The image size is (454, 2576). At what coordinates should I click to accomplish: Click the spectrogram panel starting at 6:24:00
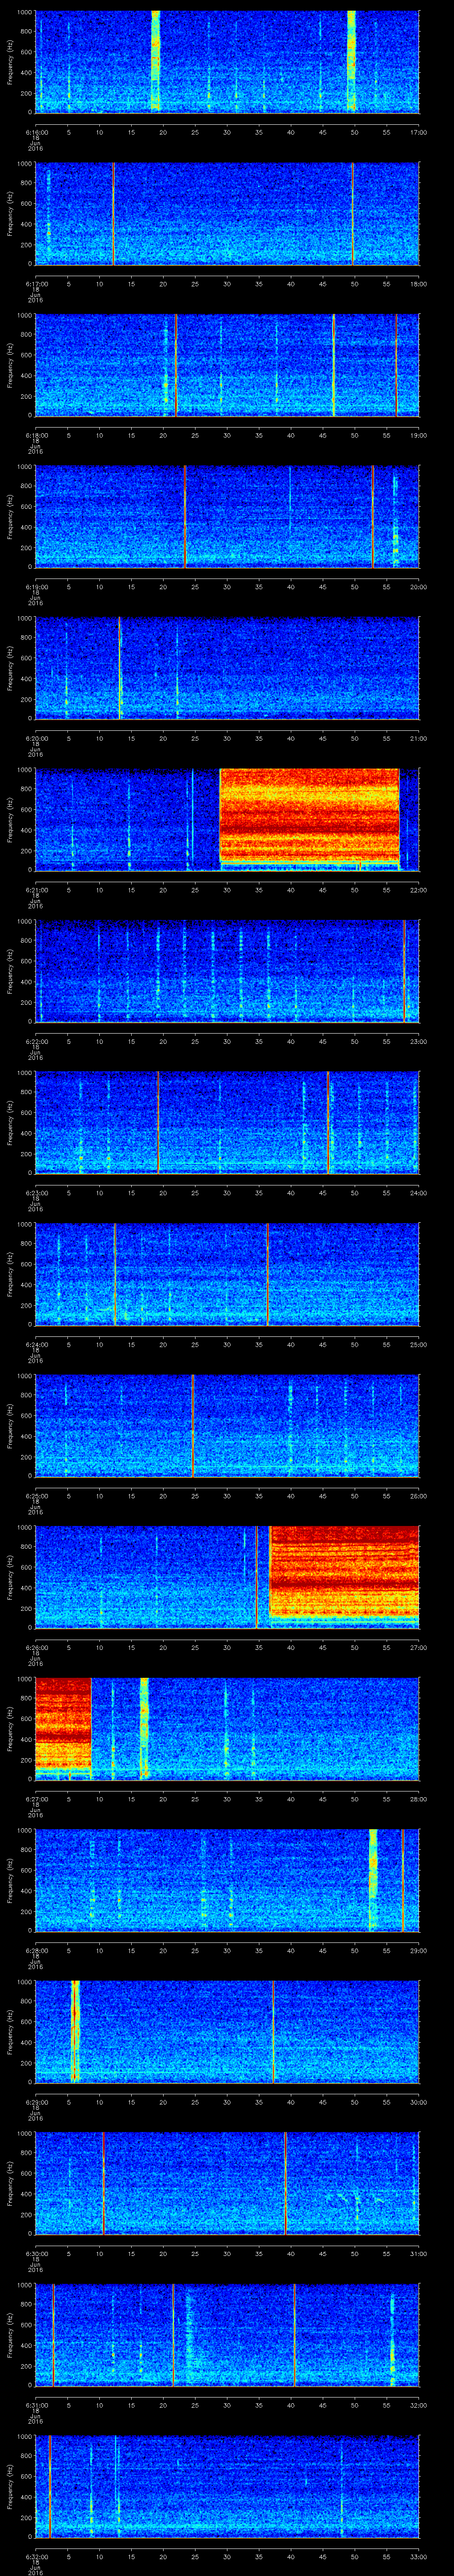point(227,1274)
